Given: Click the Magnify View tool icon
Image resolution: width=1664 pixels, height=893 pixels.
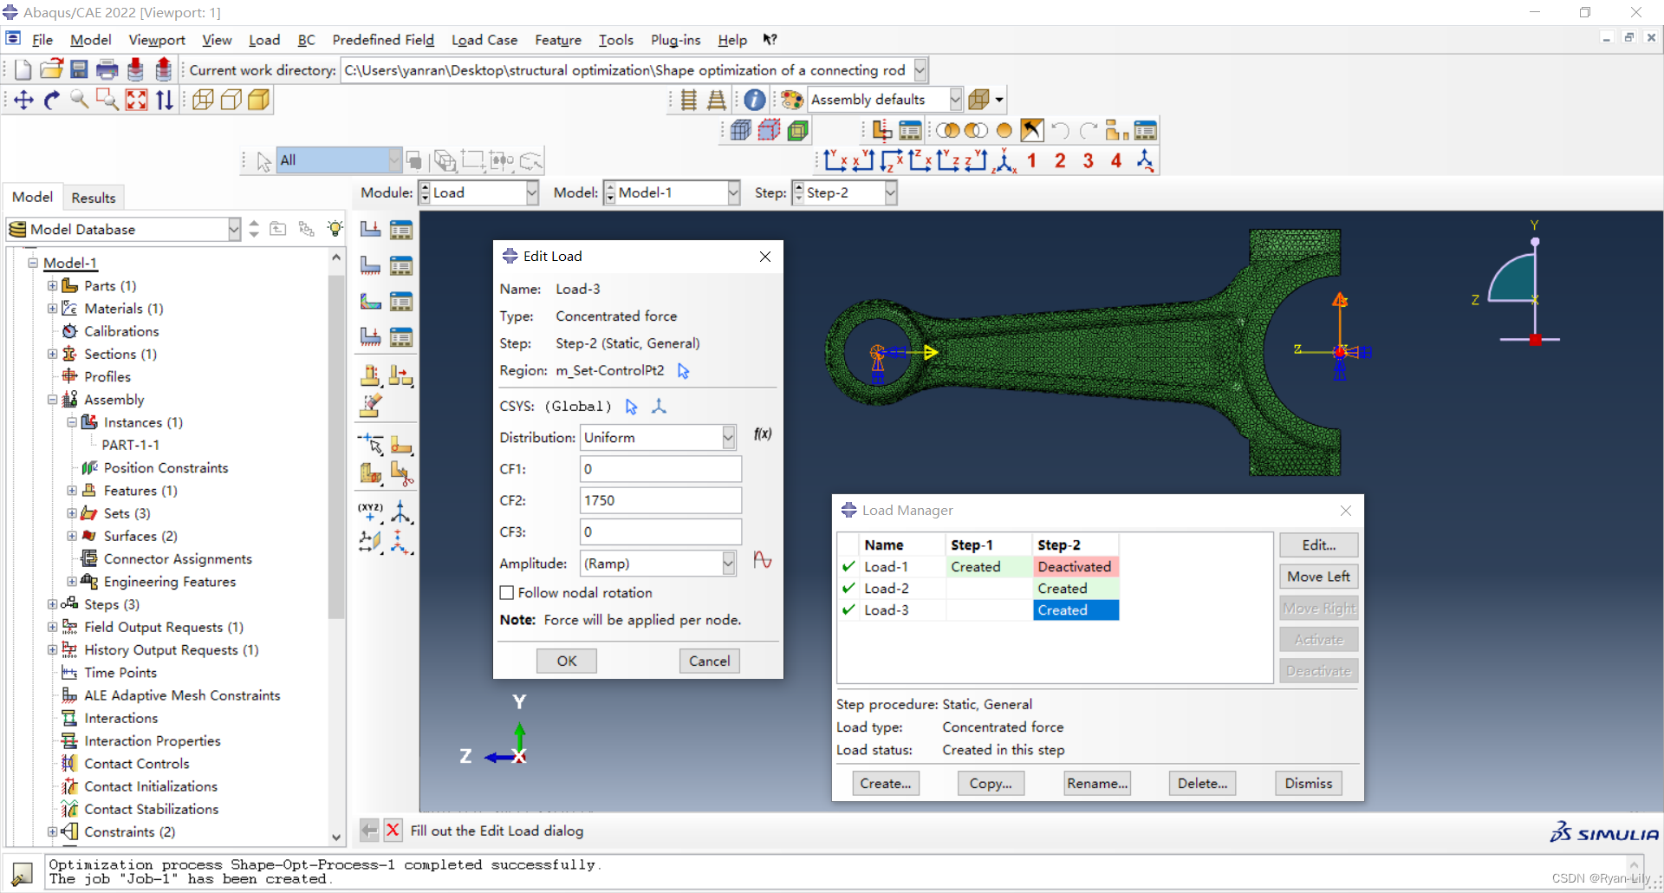Looking at the screenshot, I should pos(80,101).
